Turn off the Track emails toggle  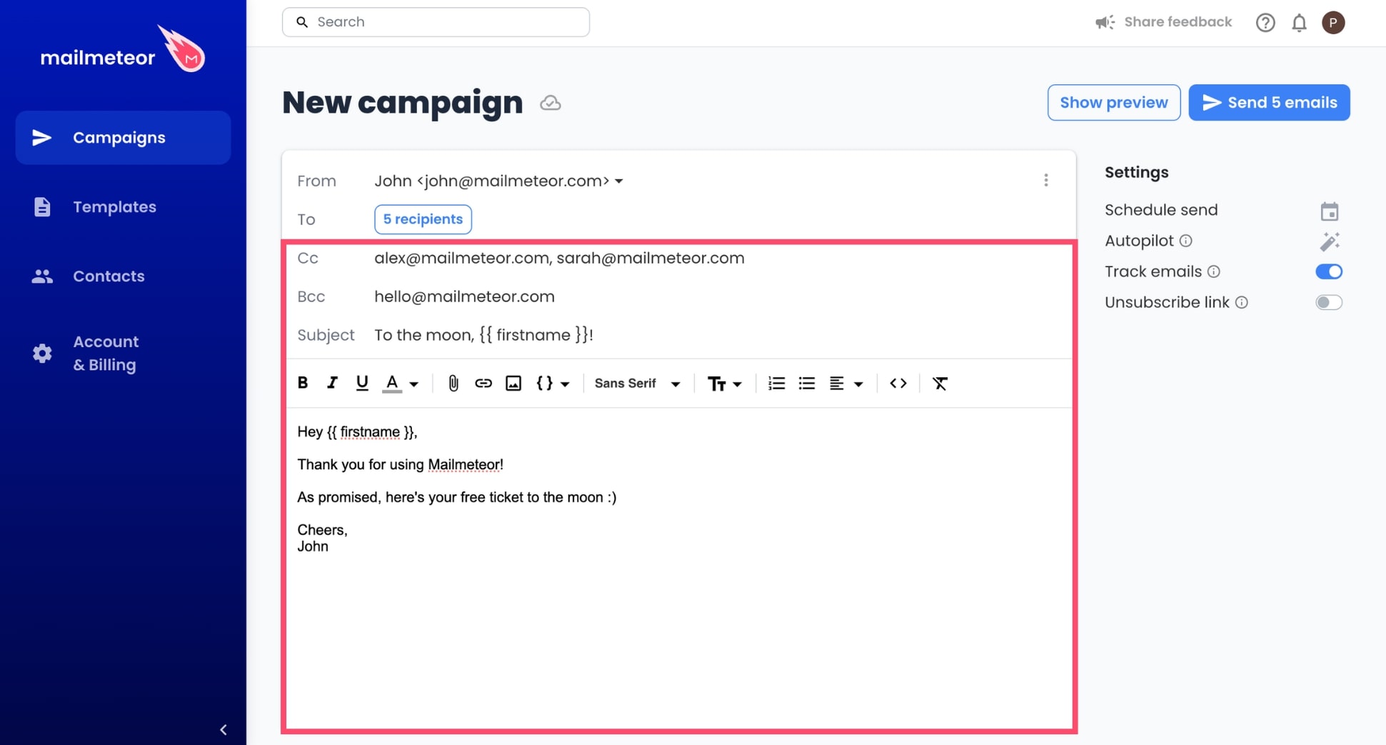coord(1329,271)
